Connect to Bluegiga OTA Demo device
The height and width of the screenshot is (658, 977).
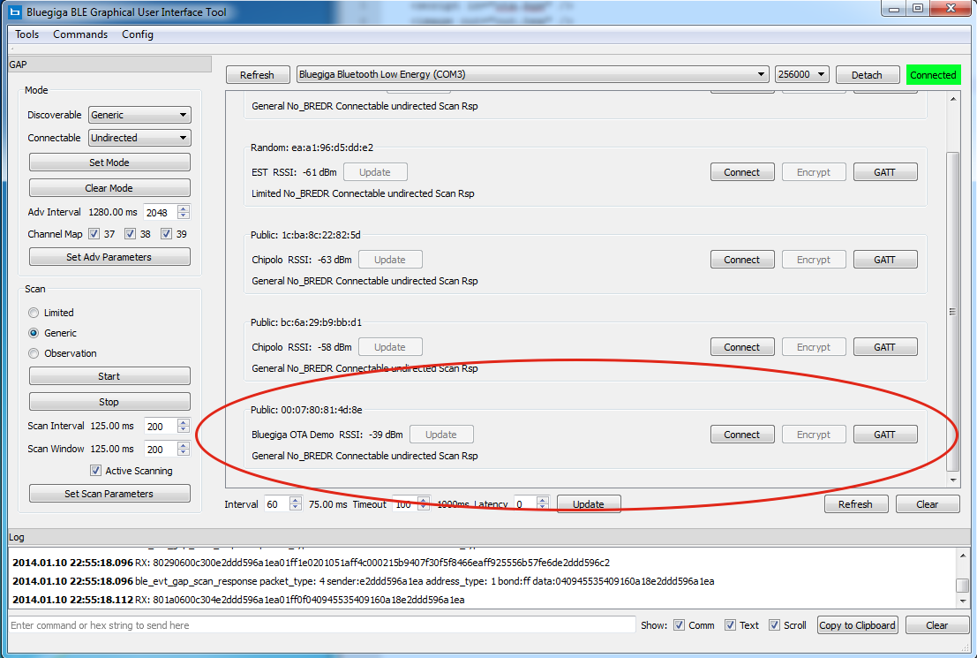(x=742, y=434)
